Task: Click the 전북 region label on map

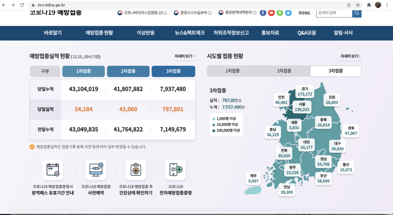Action: coord(284,153)
